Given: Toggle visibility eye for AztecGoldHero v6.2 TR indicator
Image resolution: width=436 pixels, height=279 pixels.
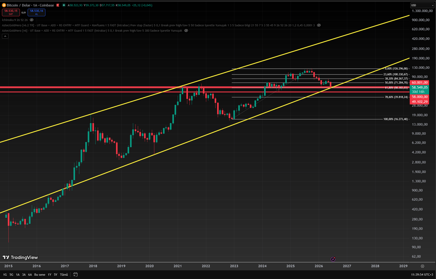Looking at the screenshot, I should tap(319, 25).
